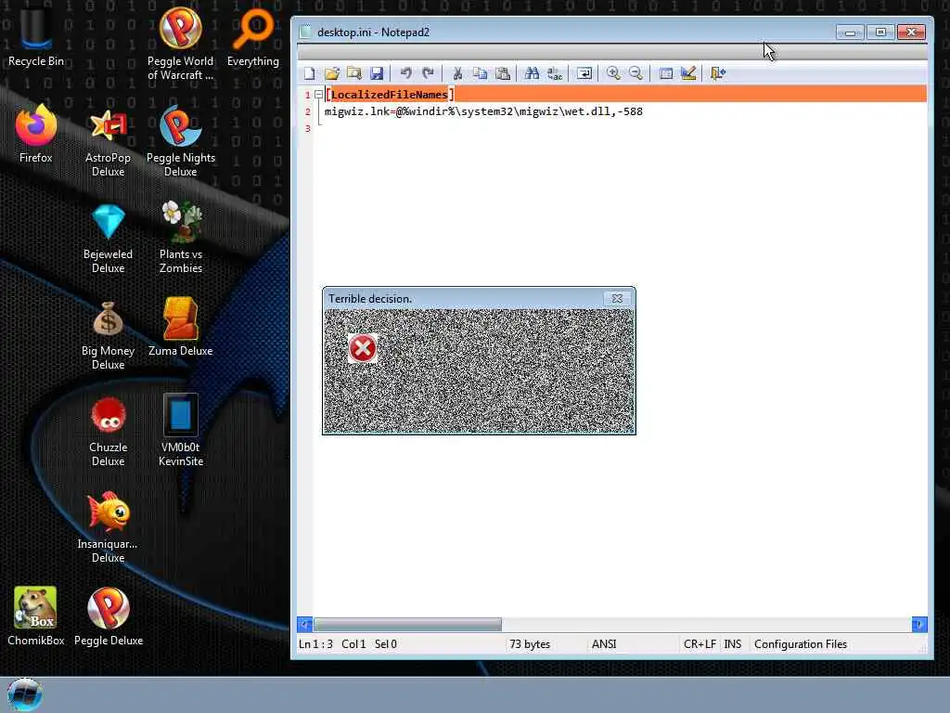Click the left arrow of the horizontal scrollbar

point(304,624)
